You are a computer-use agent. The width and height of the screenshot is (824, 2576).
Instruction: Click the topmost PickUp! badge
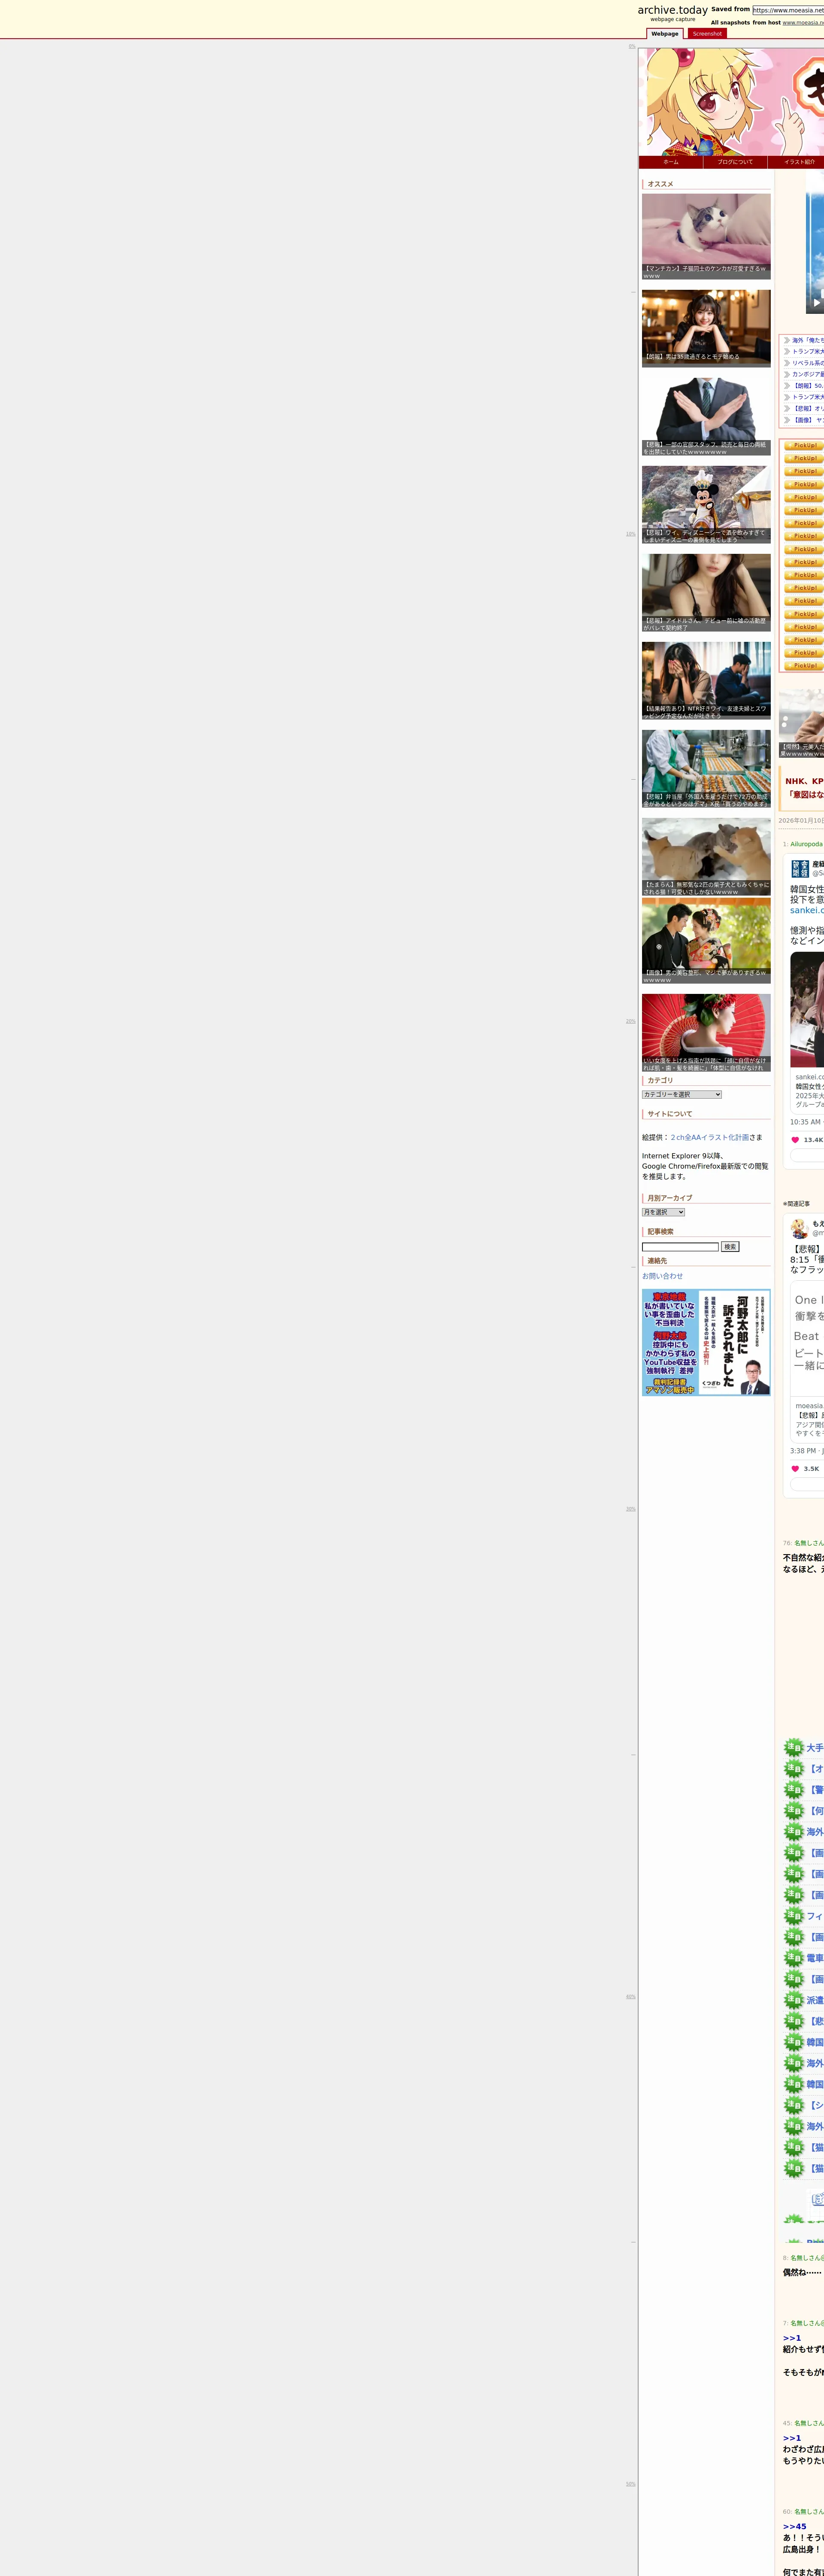(804, 446)
